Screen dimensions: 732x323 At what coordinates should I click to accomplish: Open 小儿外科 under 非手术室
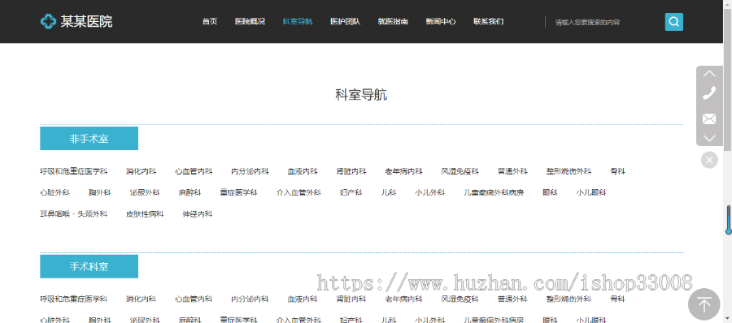pyautogui.click(x=430, y=192)
